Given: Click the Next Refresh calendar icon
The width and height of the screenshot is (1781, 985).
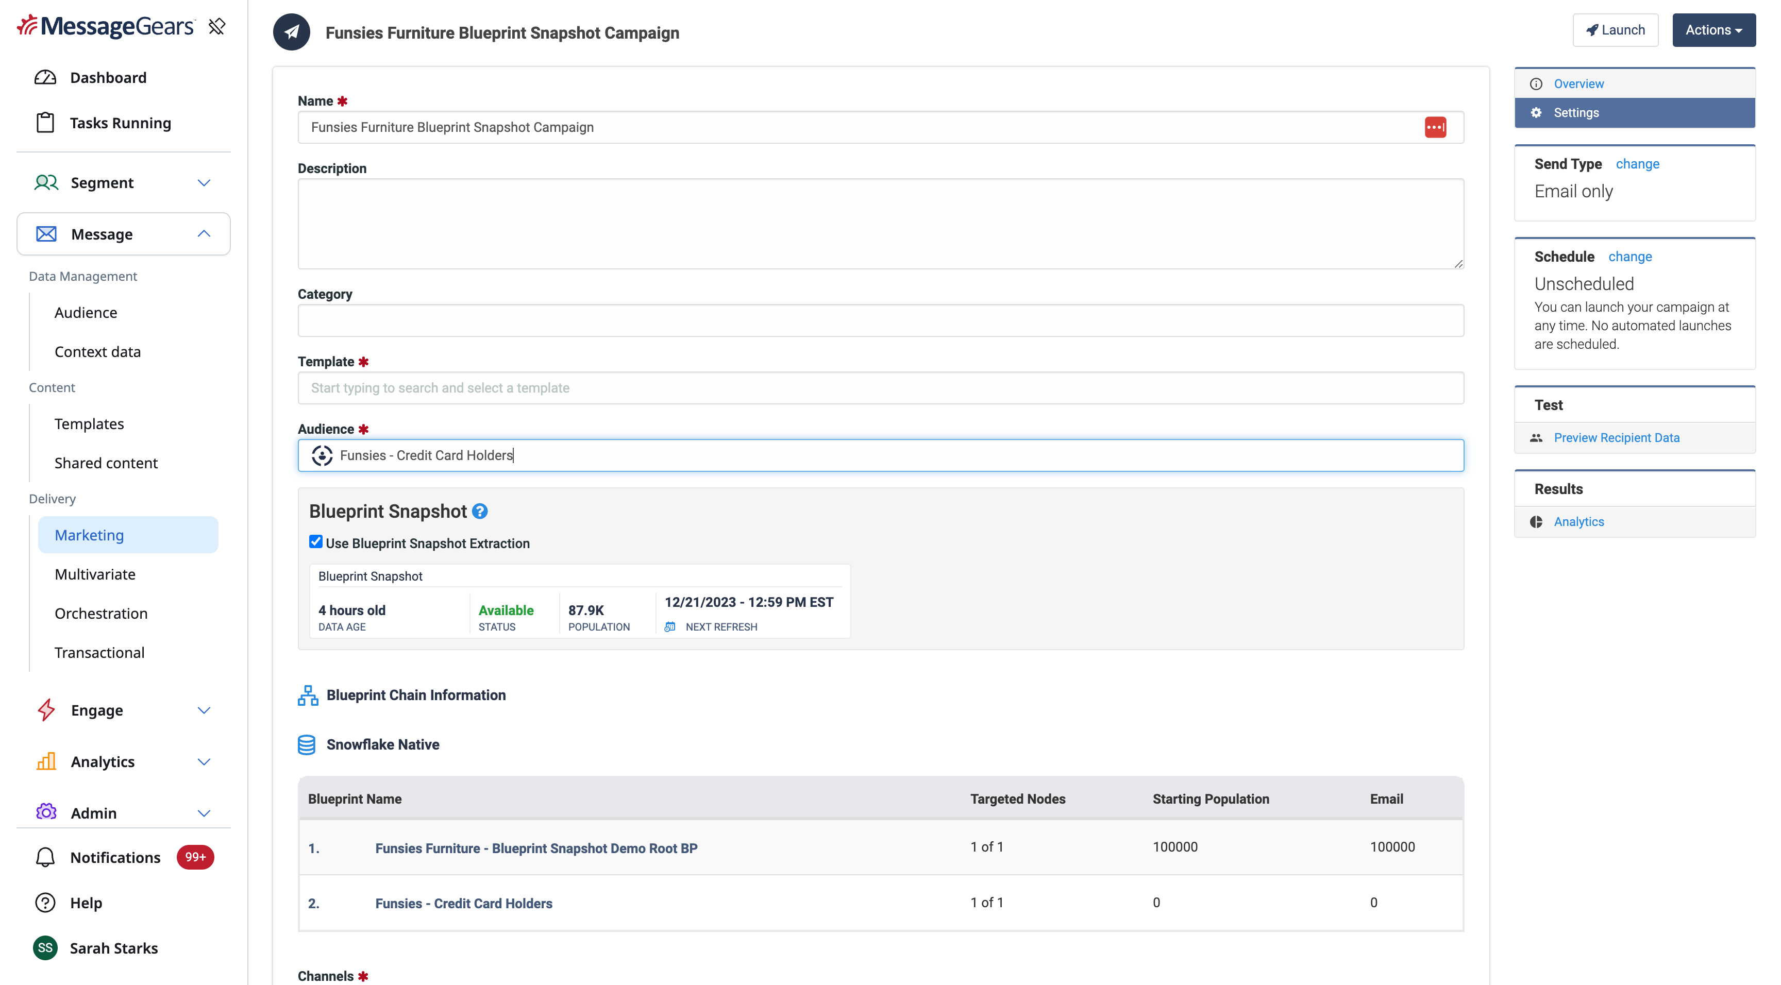Looking at the screenshot, I should point(670,627).
